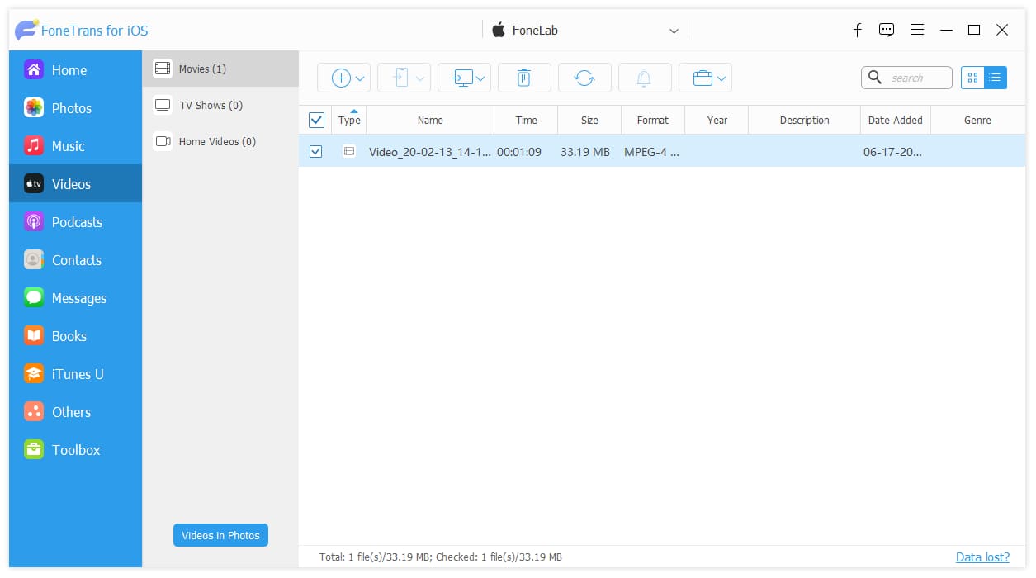Uncheck the select-all header checkbox

tap(316, 120)
